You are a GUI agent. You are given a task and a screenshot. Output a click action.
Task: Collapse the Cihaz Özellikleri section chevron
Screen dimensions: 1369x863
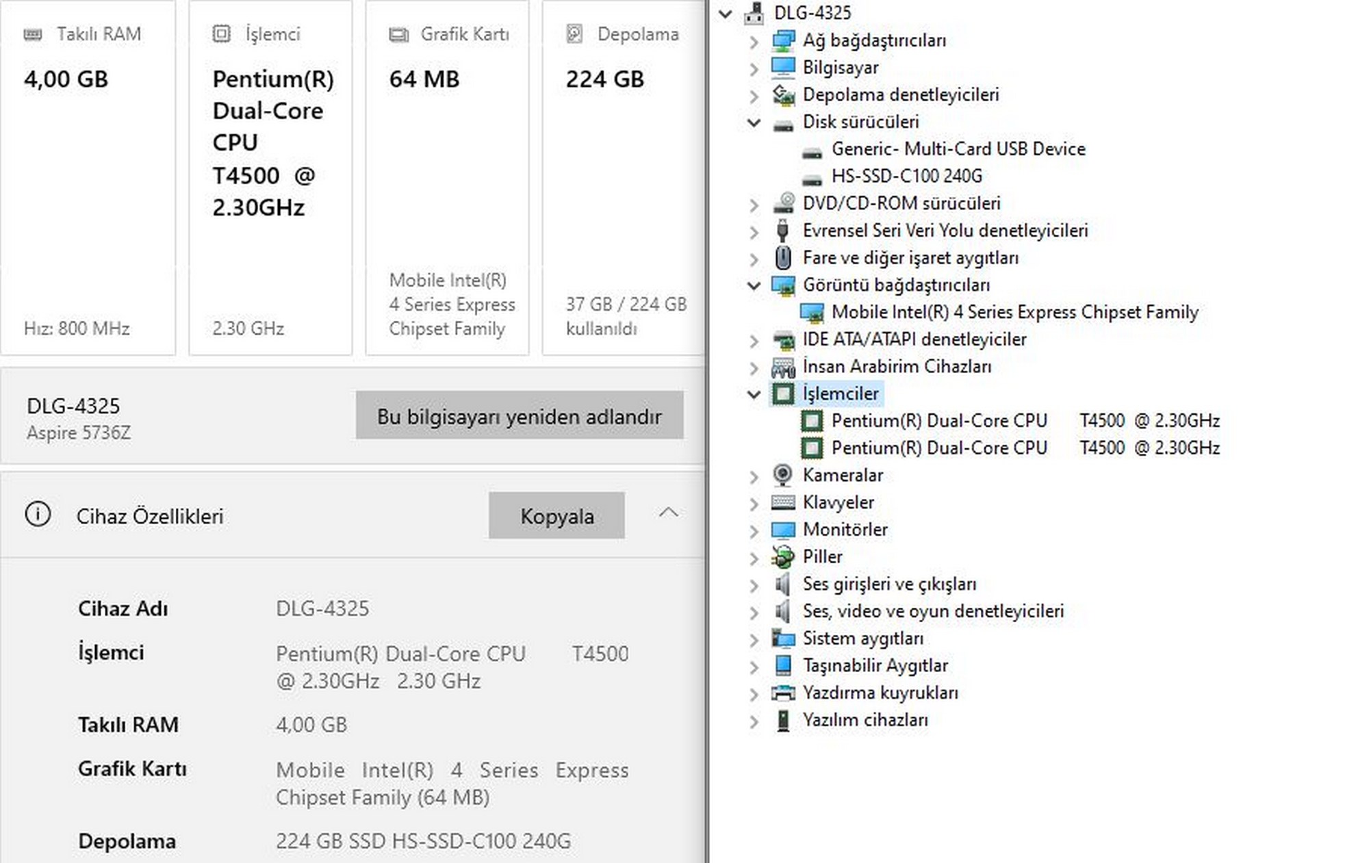pos(668,513)
